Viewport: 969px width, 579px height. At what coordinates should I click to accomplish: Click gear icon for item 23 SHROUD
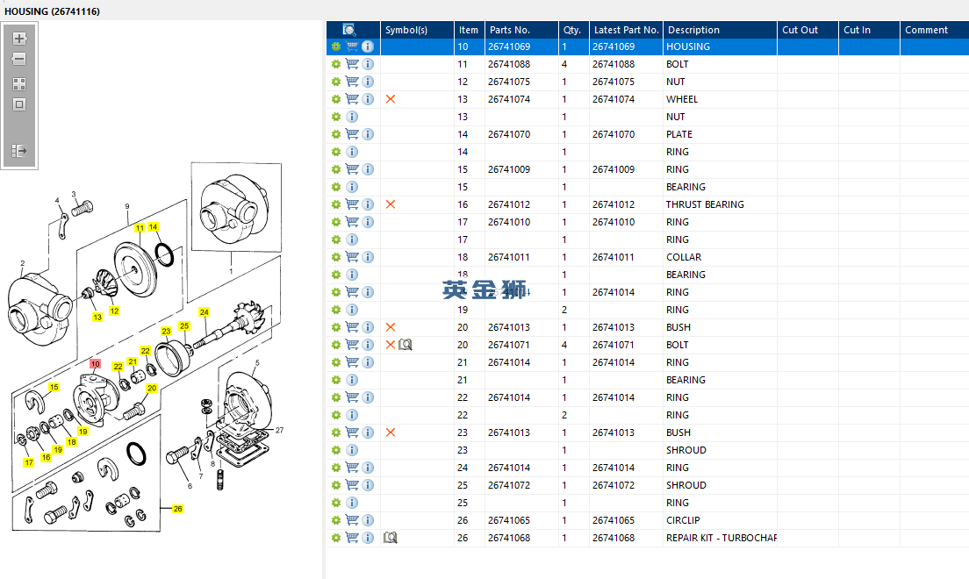coord(335,450)
